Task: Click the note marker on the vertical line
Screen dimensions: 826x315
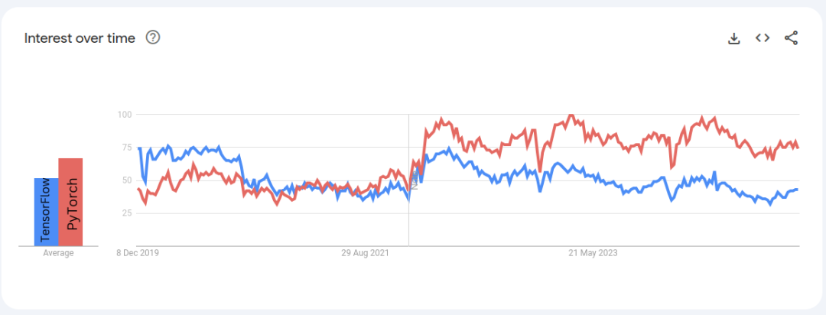Action: pos(415,183)
